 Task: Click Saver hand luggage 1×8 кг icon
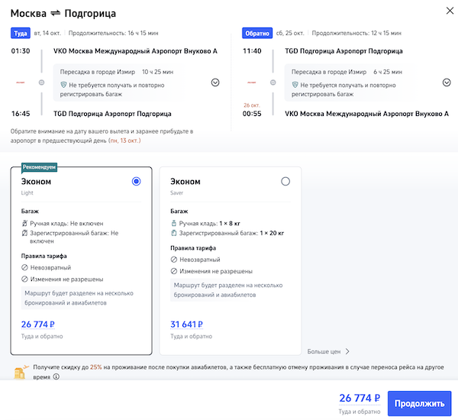point(174,224)
